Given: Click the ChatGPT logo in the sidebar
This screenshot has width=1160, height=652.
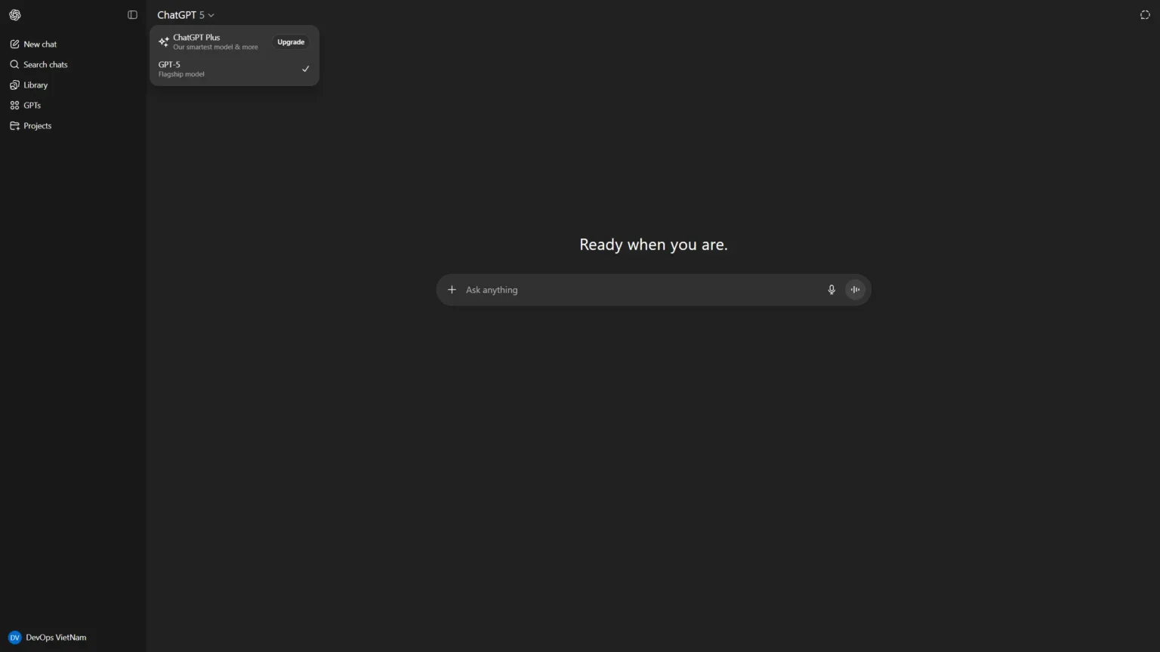Looking at the screenshot, I should (15, 15).
